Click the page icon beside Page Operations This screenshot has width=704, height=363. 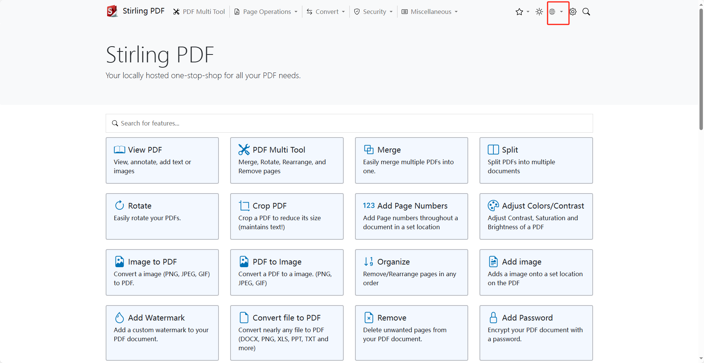pos(237,12)
